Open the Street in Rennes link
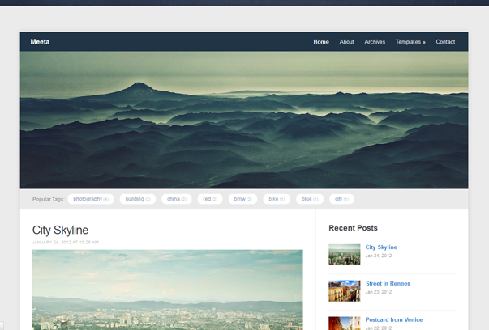This screenshot has height=330, width=489. coord(388,283)
